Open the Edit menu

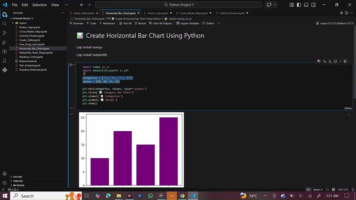25,5
